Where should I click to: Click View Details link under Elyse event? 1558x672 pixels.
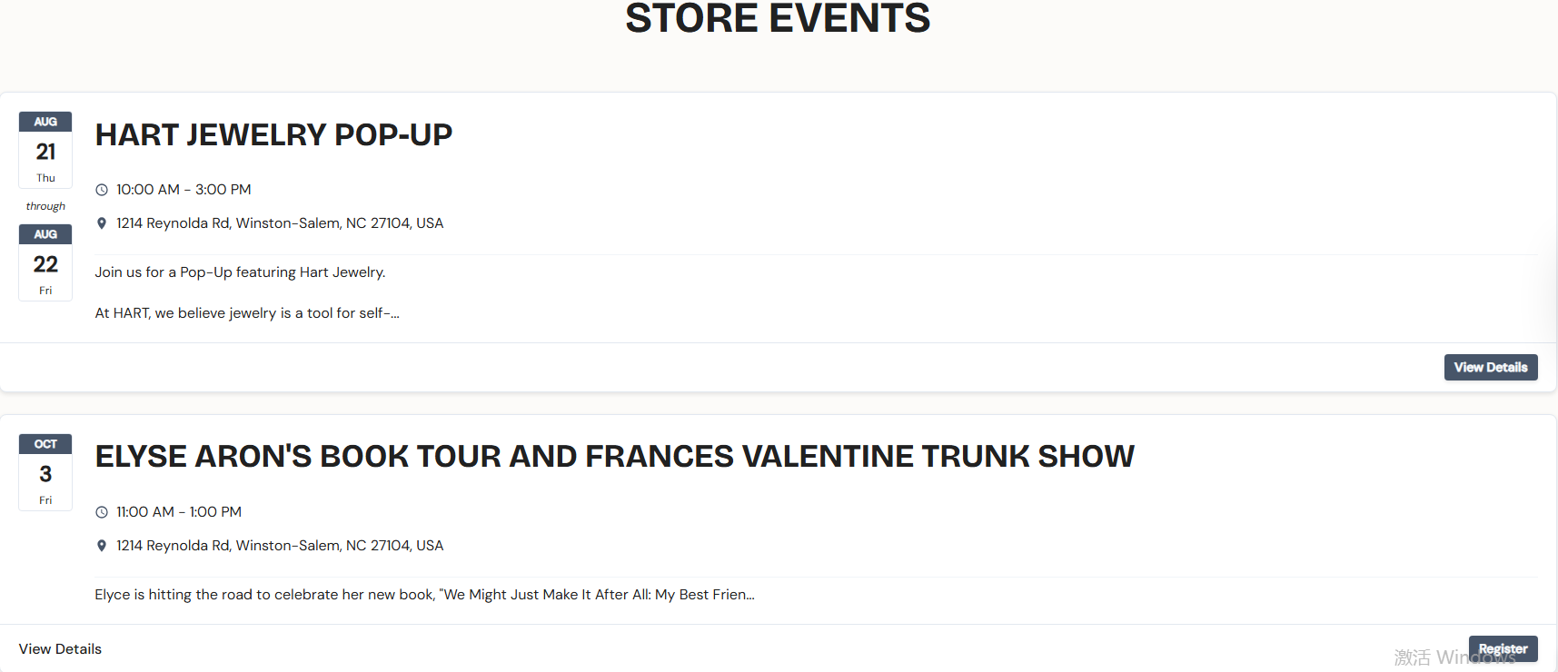(x=60, y=649)
